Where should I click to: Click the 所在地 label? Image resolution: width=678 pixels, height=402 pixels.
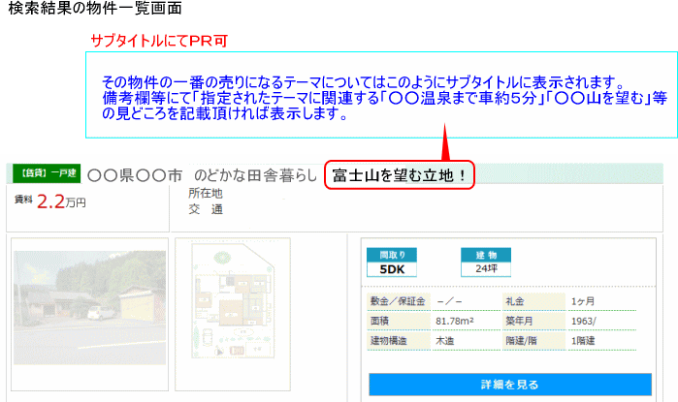coord(206,194)
